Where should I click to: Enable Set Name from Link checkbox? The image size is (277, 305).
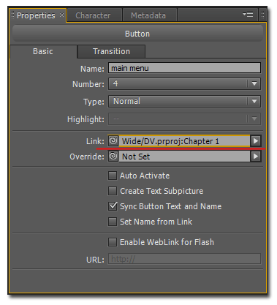click(113, 222)
